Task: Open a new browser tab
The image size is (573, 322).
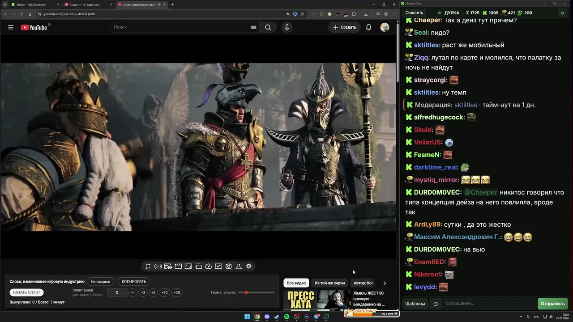Action: (x=172, y=4)
